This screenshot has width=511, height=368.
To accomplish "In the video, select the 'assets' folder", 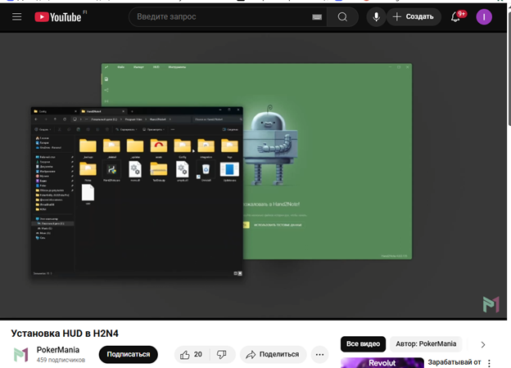I will [159, 148].
